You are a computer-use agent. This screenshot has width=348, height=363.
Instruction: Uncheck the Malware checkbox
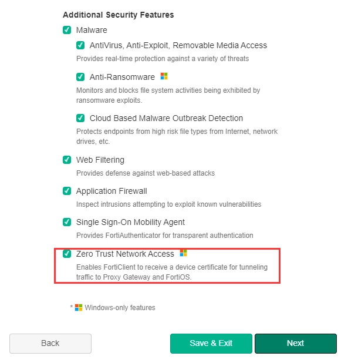point(67,30)
